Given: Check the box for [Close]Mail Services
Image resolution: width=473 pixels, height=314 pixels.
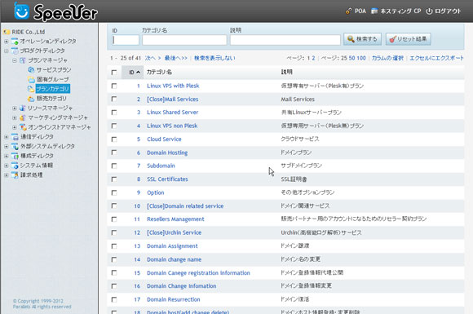Looking at the screenshot, I should click(x=114, y=99).
